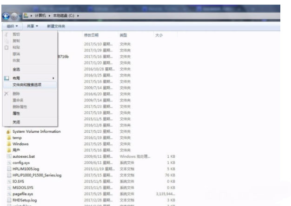291x206 pixels.
Task: Click the 2016/10/28 date cell
Action: click(99, 69)
